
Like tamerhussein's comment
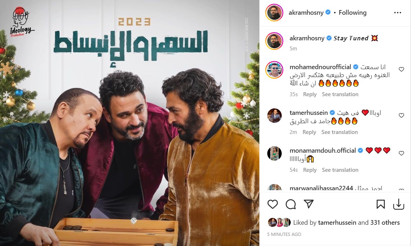401,115
